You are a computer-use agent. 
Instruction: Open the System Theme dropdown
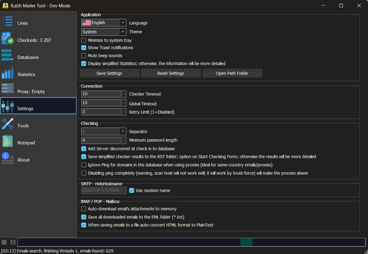coord(103,32)
